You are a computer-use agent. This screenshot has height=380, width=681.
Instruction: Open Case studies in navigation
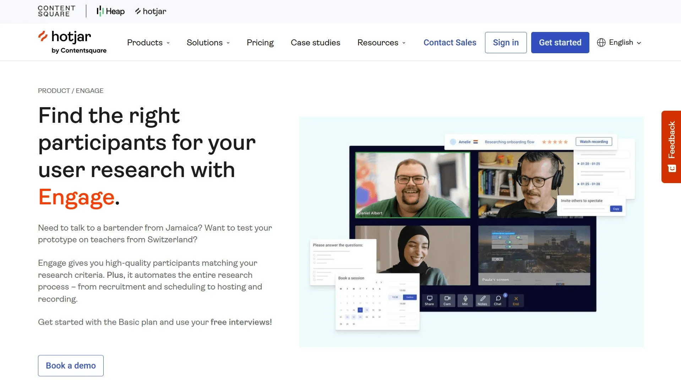(x=315, y=43)
